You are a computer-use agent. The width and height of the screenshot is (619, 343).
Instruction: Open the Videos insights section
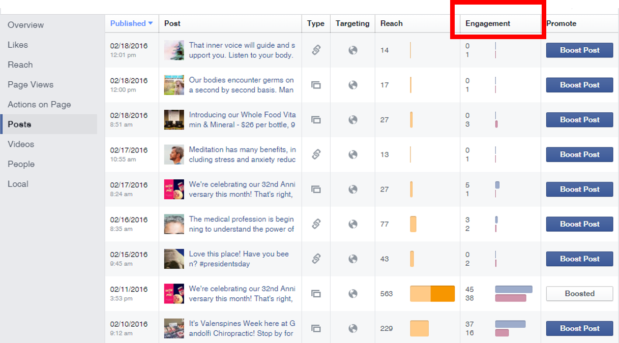pyautogui.click(x=20, y=144)
